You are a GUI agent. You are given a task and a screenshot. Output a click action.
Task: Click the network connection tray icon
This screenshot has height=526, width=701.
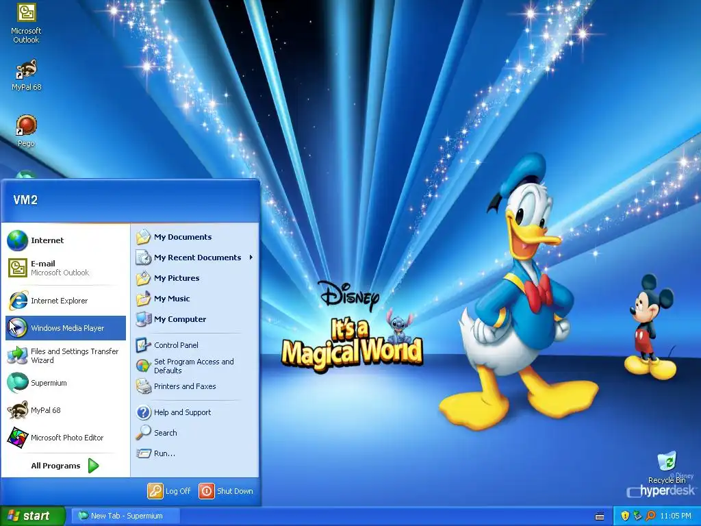[x=637, y=516]
